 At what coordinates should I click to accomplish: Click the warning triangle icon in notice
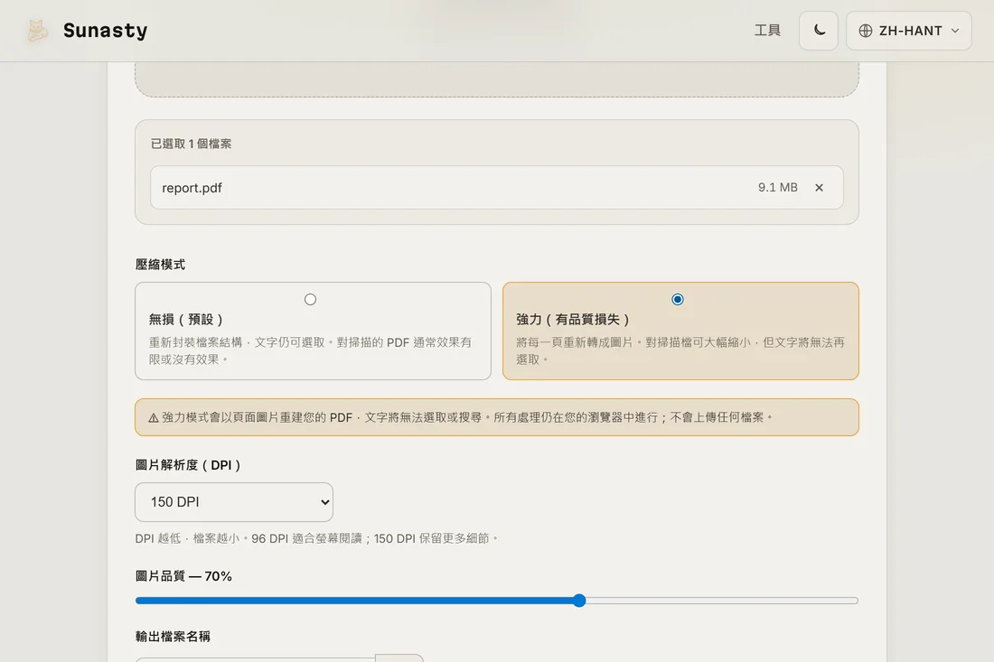(154, 417)
